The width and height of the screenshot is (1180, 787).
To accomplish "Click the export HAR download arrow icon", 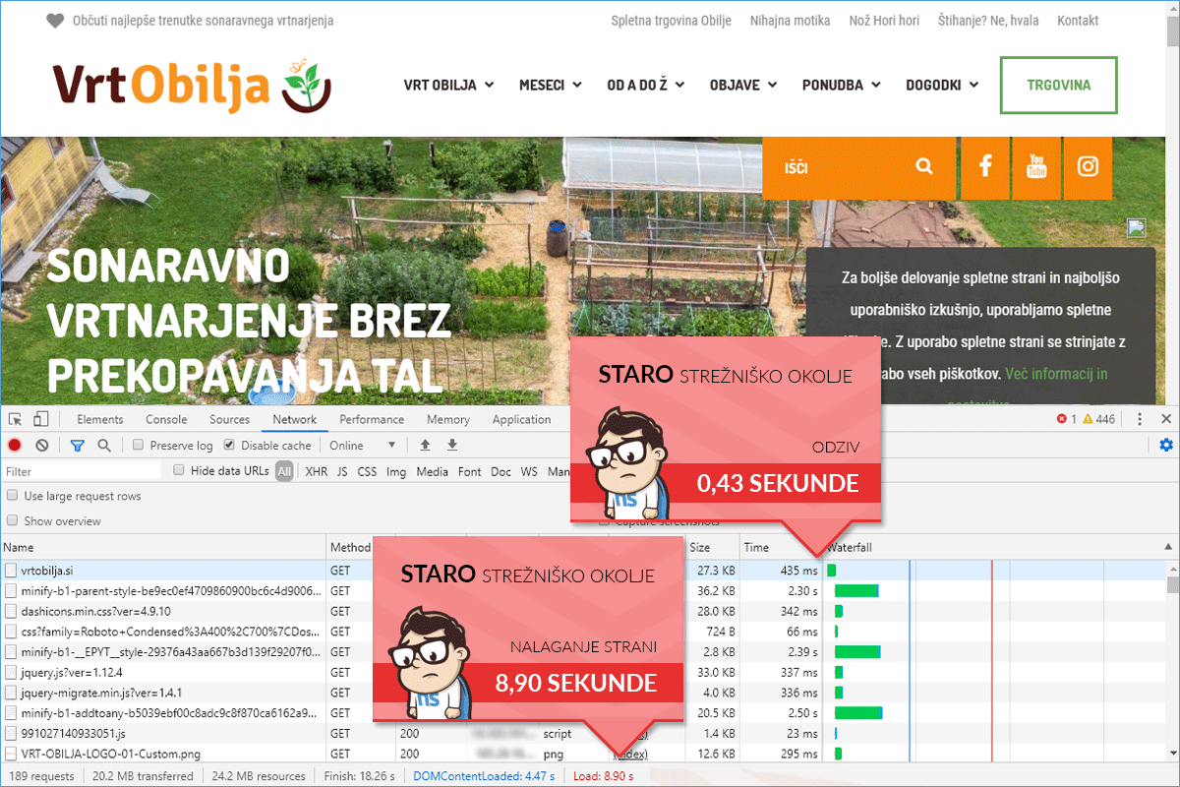I will coord(452,446).
